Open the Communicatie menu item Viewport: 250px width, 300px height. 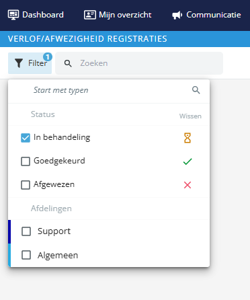tap(206, 15)
